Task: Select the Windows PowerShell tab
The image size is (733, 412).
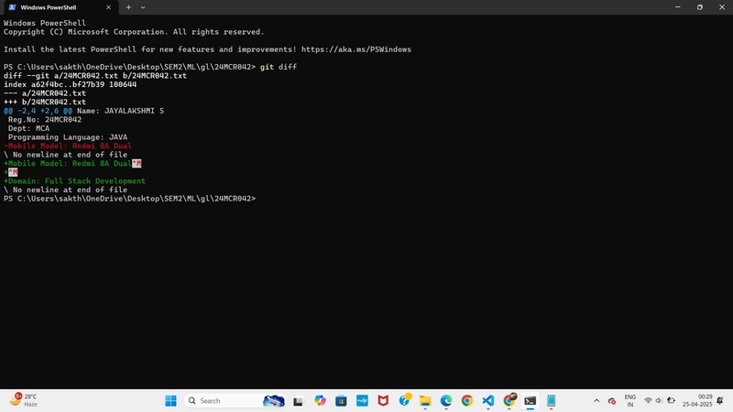Action: point(60,7)
